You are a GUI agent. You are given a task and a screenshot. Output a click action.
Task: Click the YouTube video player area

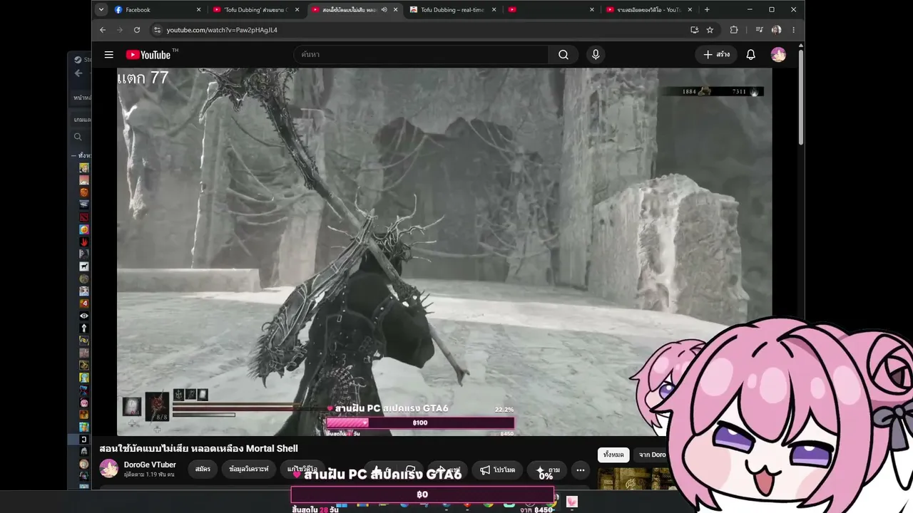point(444,252)
